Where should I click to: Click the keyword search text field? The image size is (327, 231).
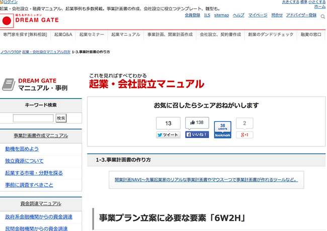(x=33, y=118)
